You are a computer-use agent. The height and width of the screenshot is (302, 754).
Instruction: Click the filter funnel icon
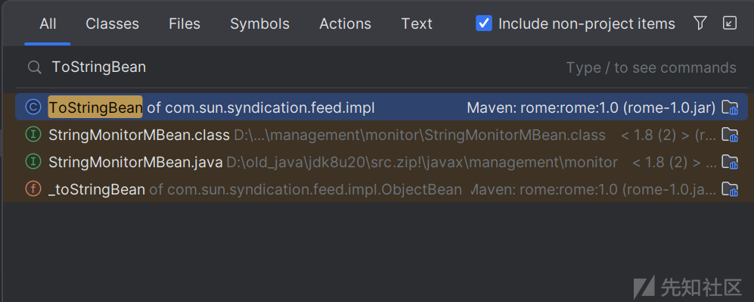point(700,23)
